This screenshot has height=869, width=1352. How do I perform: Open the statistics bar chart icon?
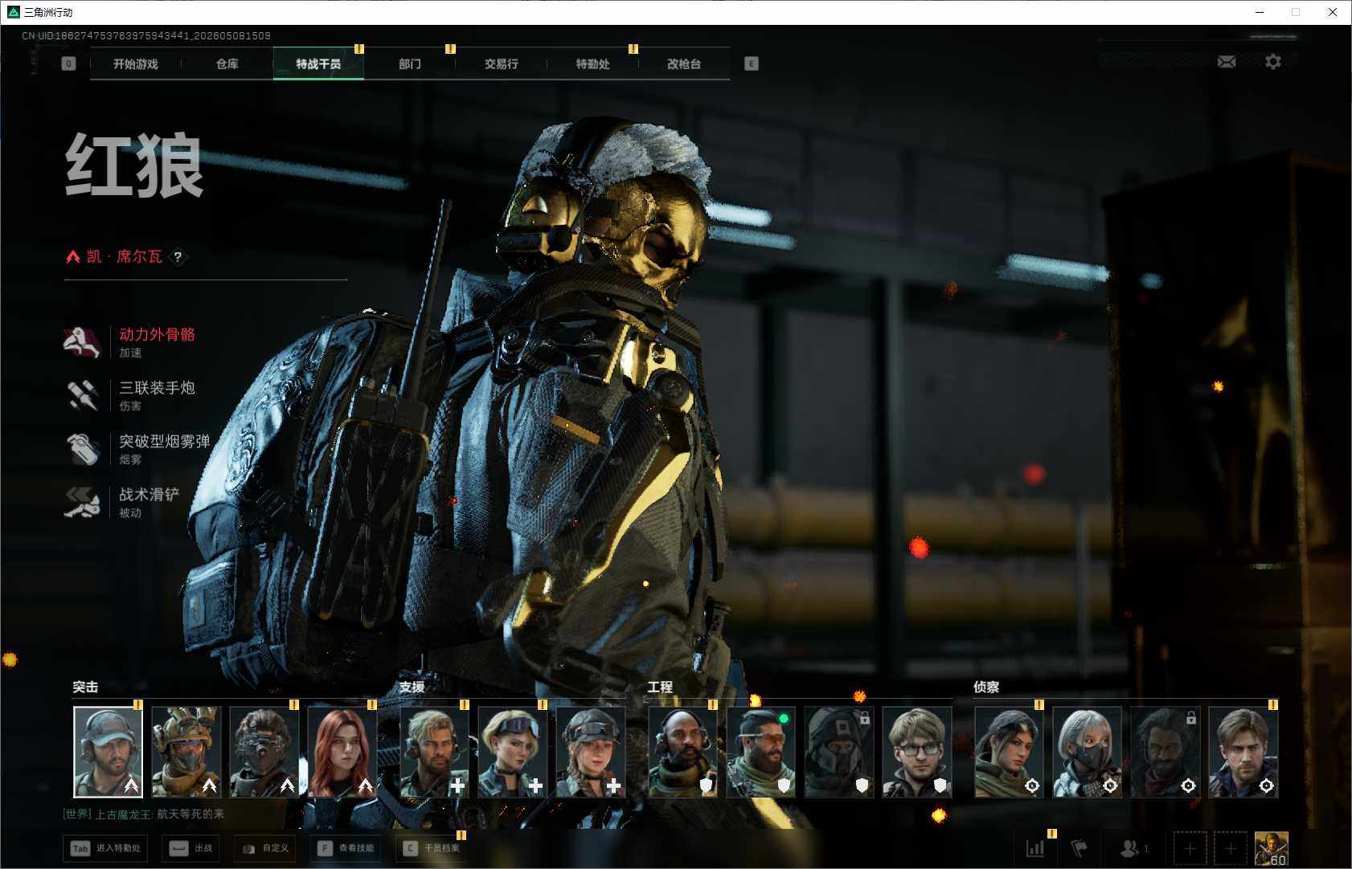point(1035,848)
